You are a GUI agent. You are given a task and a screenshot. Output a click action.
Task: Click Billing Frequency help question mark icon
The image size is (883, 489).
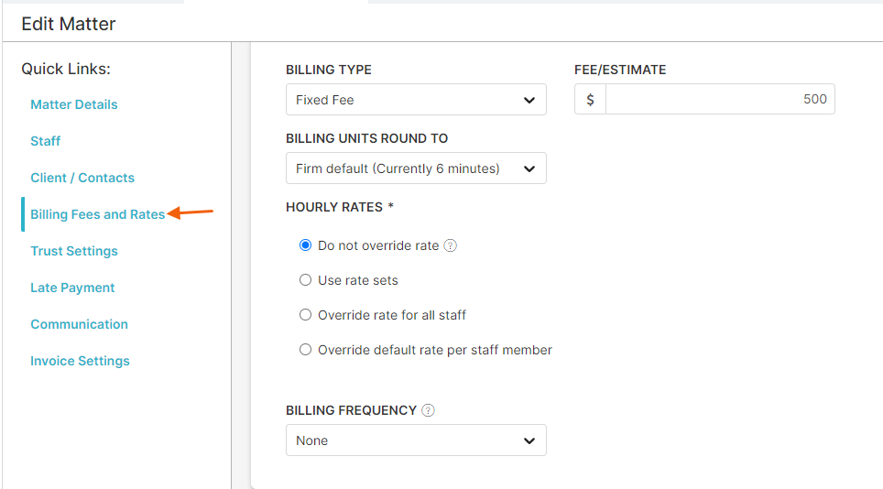pyautogui.click(x=428, y=411)
